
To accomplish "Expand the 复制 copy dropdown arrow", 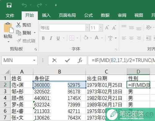I will tap(35, 33).
